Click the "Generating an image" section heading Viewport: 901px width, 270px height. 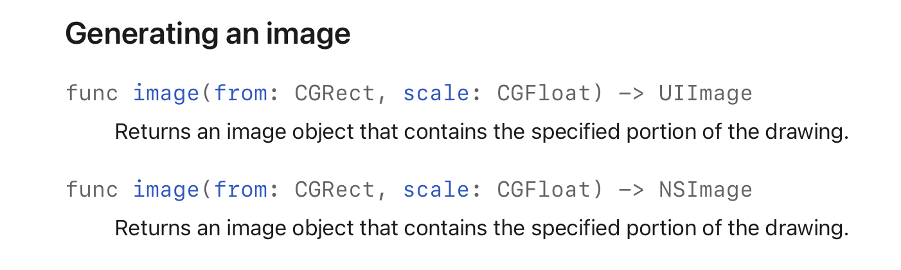coord(208,33)
